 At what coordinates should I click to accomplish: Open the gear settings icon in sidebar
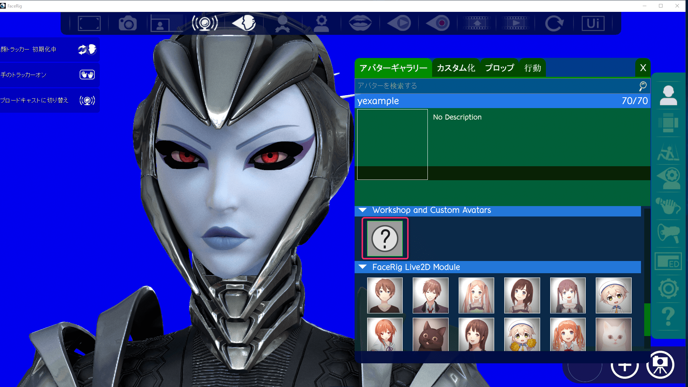(668, 289)
